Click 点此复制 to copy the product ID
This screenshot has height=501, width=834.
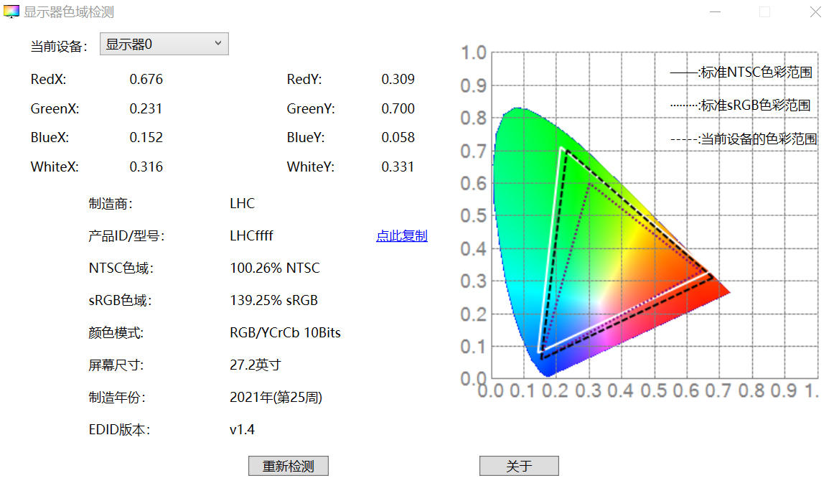pos(401,235)
